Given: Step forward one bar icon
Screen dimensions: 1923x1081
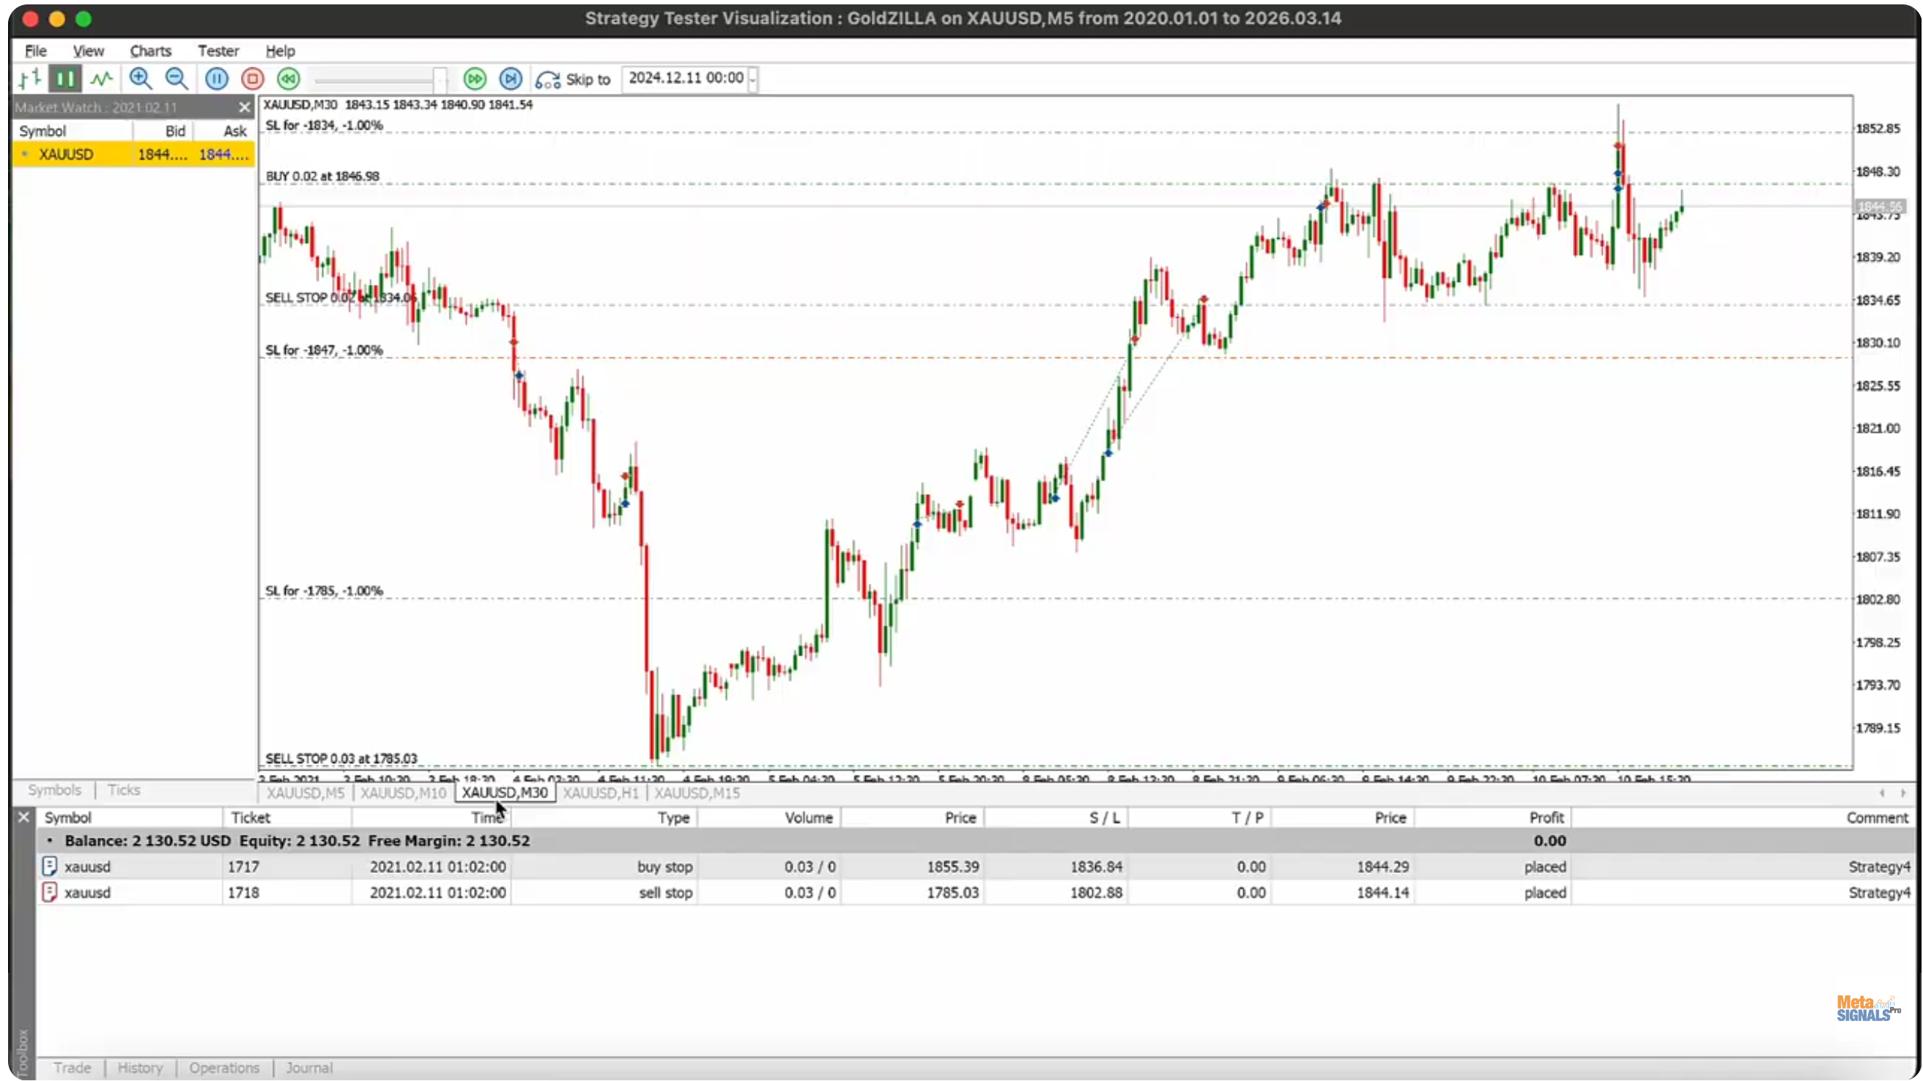Looking at the screenshot, I should pos(511,78).
